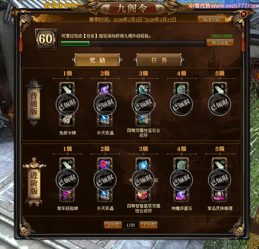Switch to the 奖励 tab
This screenshot has width=259, height=249.
pyautogui.click(x=97, y=60)
